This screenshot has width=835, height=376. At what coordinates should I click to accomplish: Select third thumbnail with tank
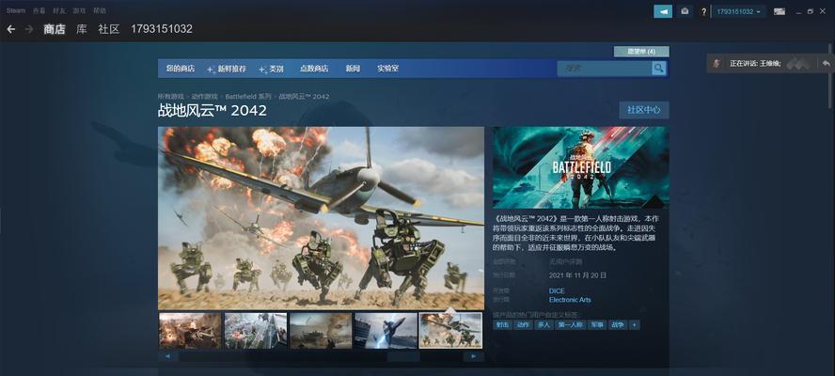[321, 331]
